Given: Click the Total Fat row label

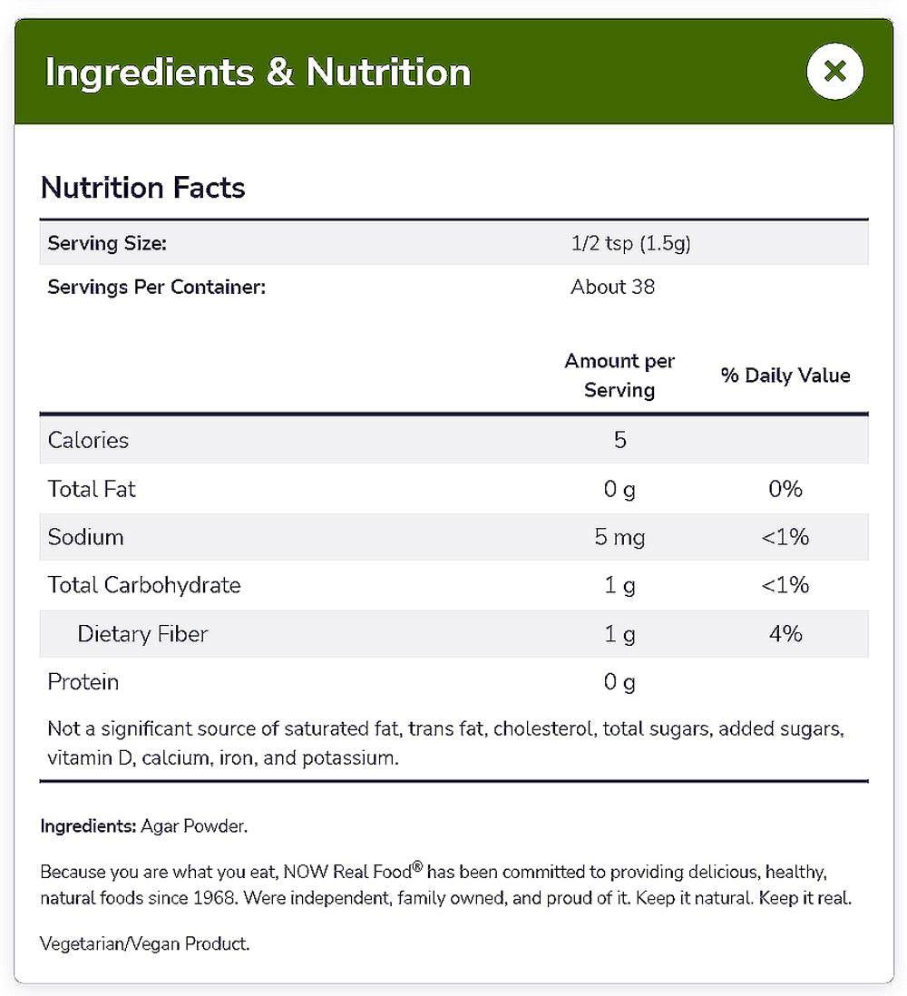Looking at the screenshot, I should [x=92, y=489].
